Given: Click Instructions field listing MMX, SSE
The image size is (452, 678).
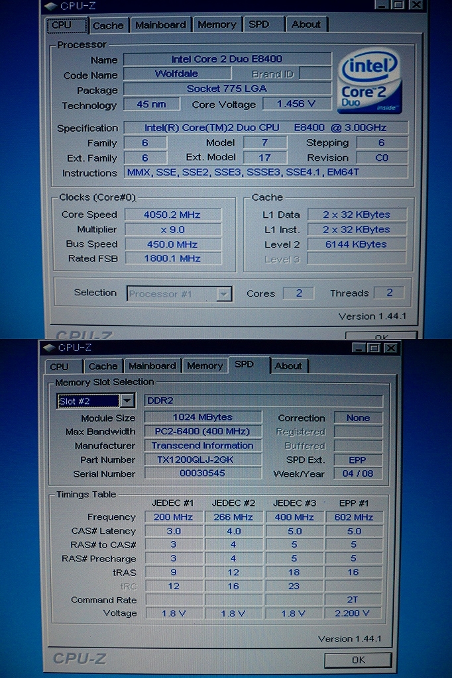Looking at the screenshot, I should point(266,172).
